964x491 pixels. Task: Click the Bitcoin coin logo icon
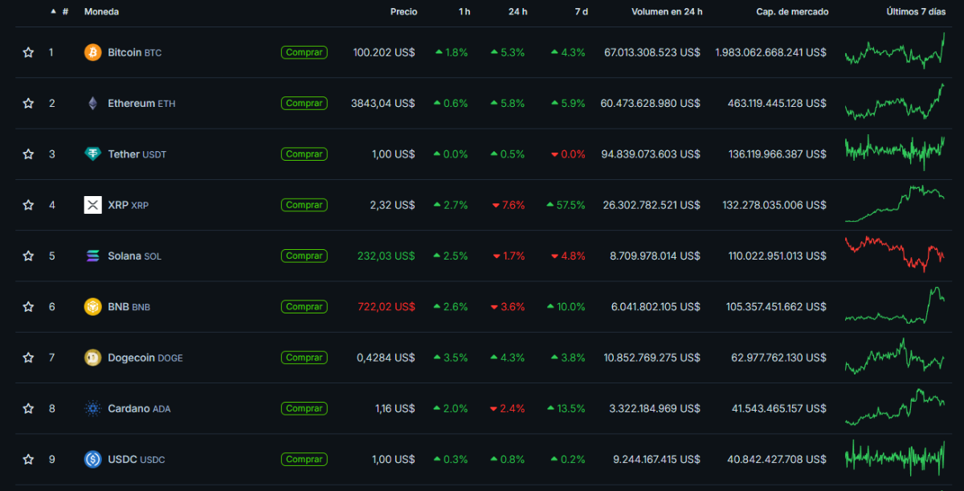pos(93,52)
